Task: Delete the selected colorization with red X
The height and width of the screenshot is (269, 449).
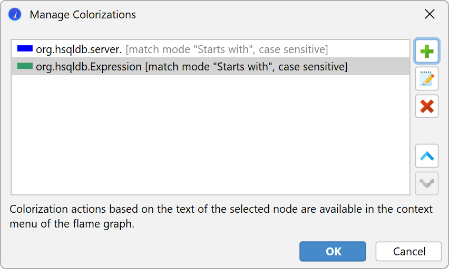Action: 426,106
